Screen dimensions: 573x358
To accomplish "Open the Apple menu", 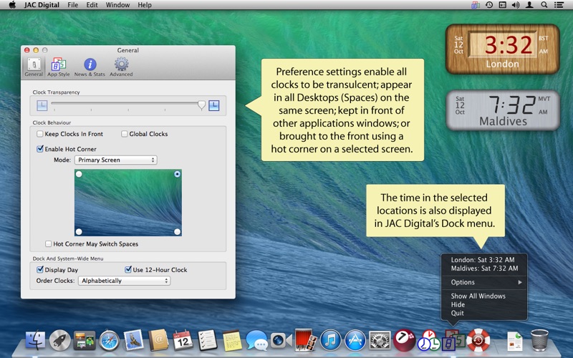I will click(12, 5).
